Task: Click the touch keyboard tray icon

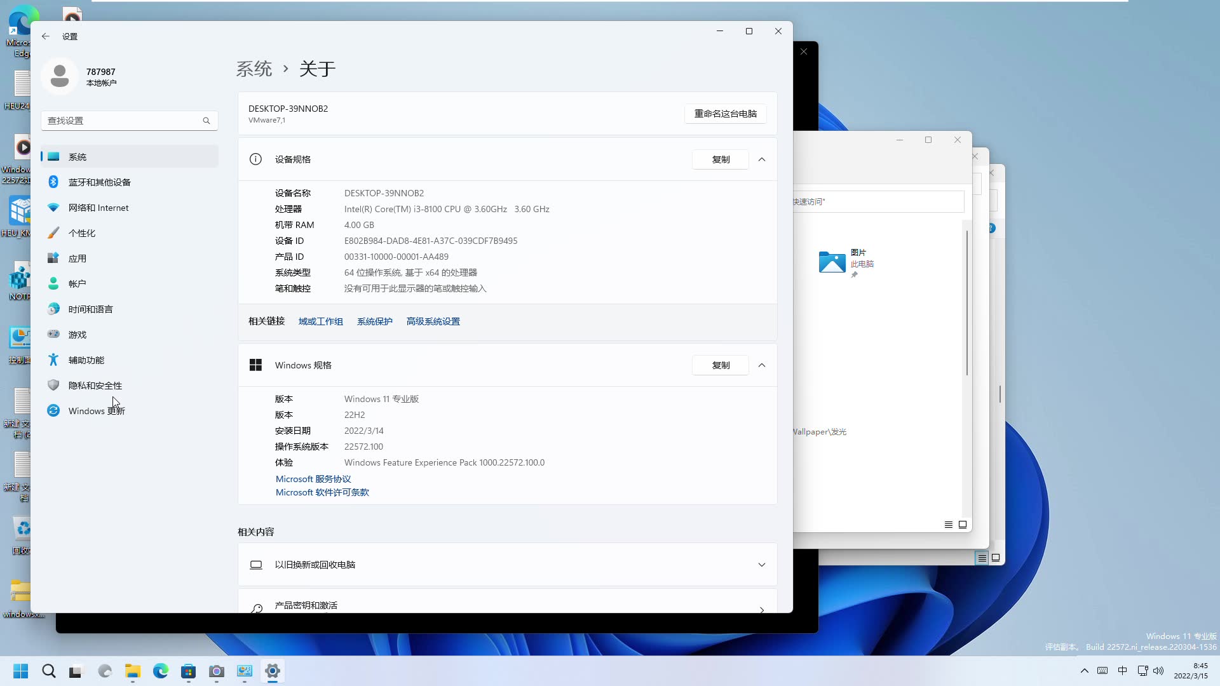Action: 1103,671
